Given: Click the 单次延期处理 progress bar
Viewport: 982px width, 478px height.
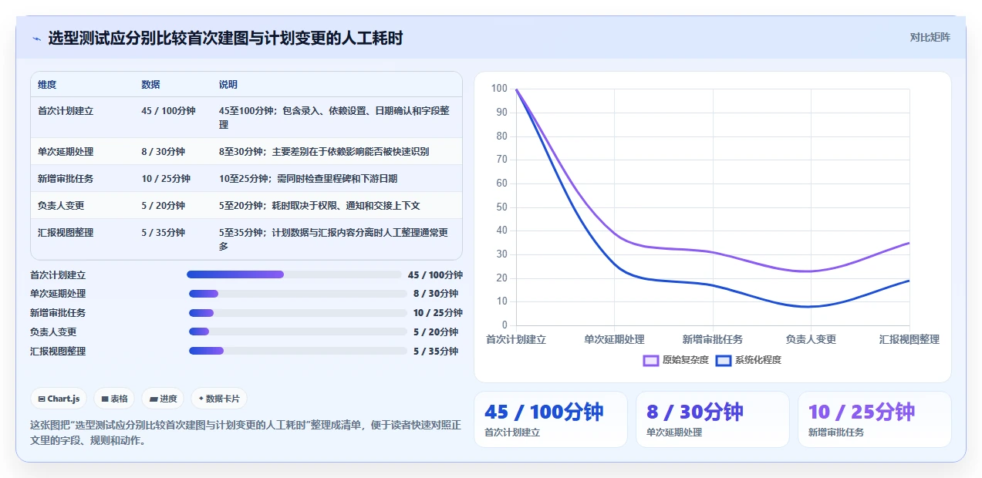Looking at the screenshot, I should pos(298,294).
